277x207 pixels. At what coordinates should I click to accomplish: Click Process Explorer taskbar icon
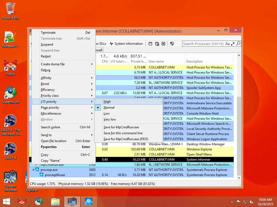[89, 202]
